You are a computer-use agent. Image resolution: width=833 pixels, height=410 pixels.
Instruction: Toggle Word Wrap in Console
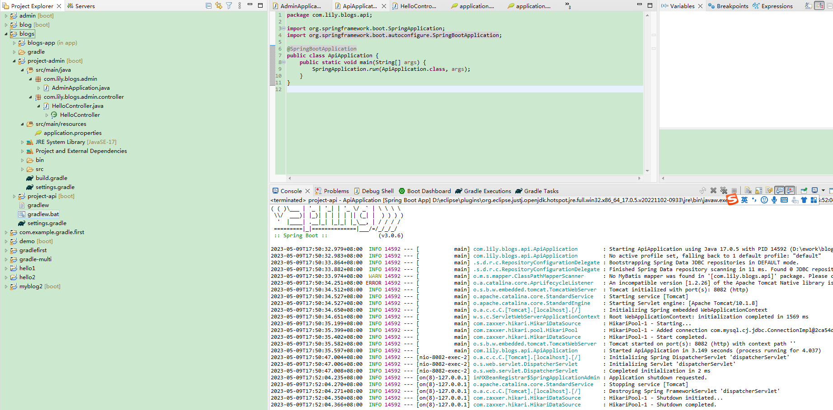click(x=769, y=190)
